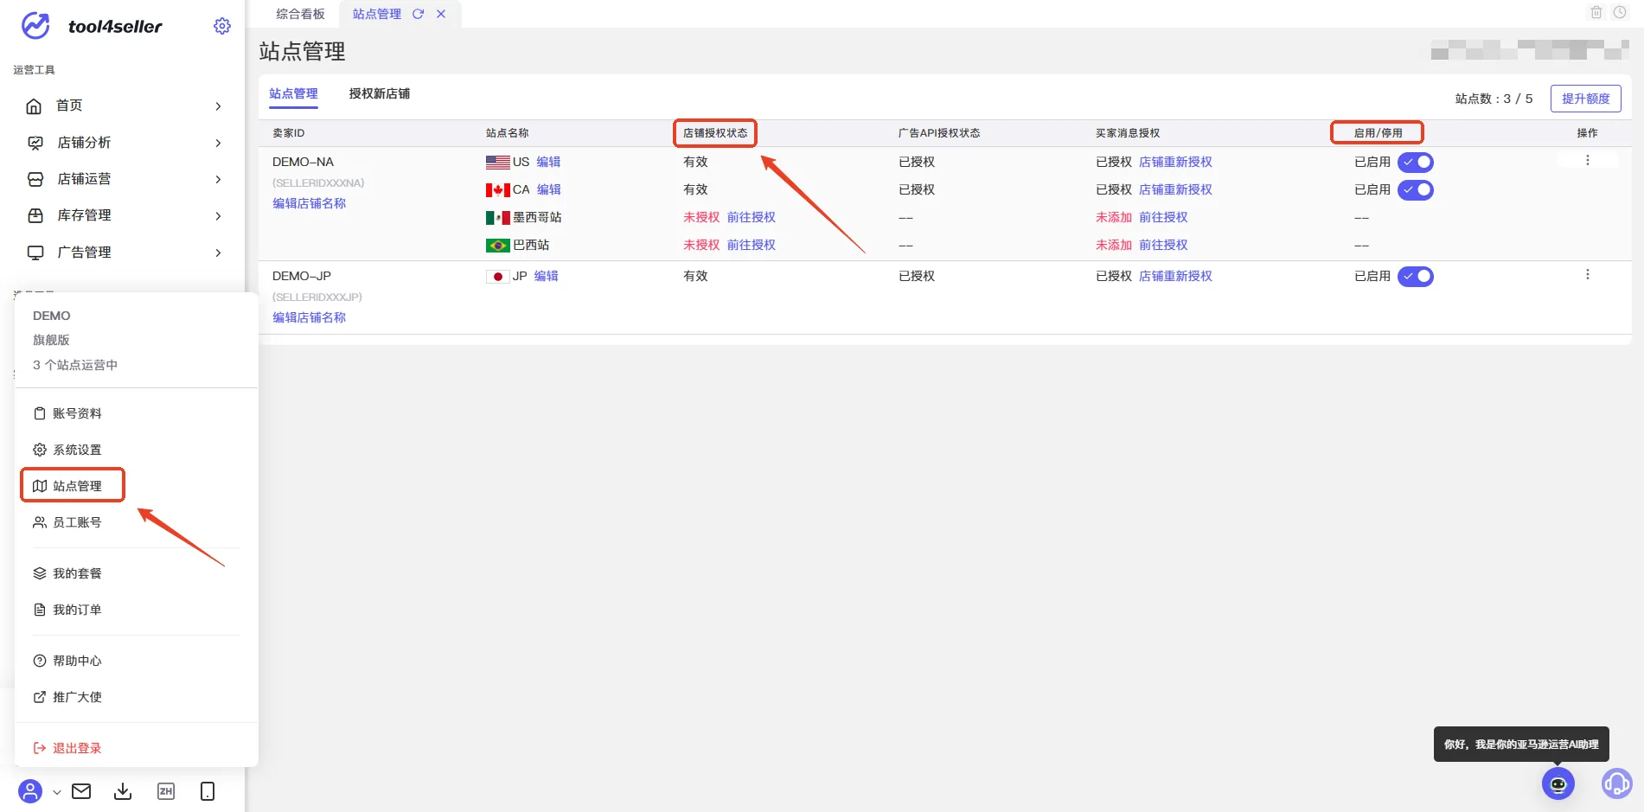This screenshot has height=812, width=1644.
Task: Collapse the user menu with the avatar chevron
Action: (x=57, y=791)
